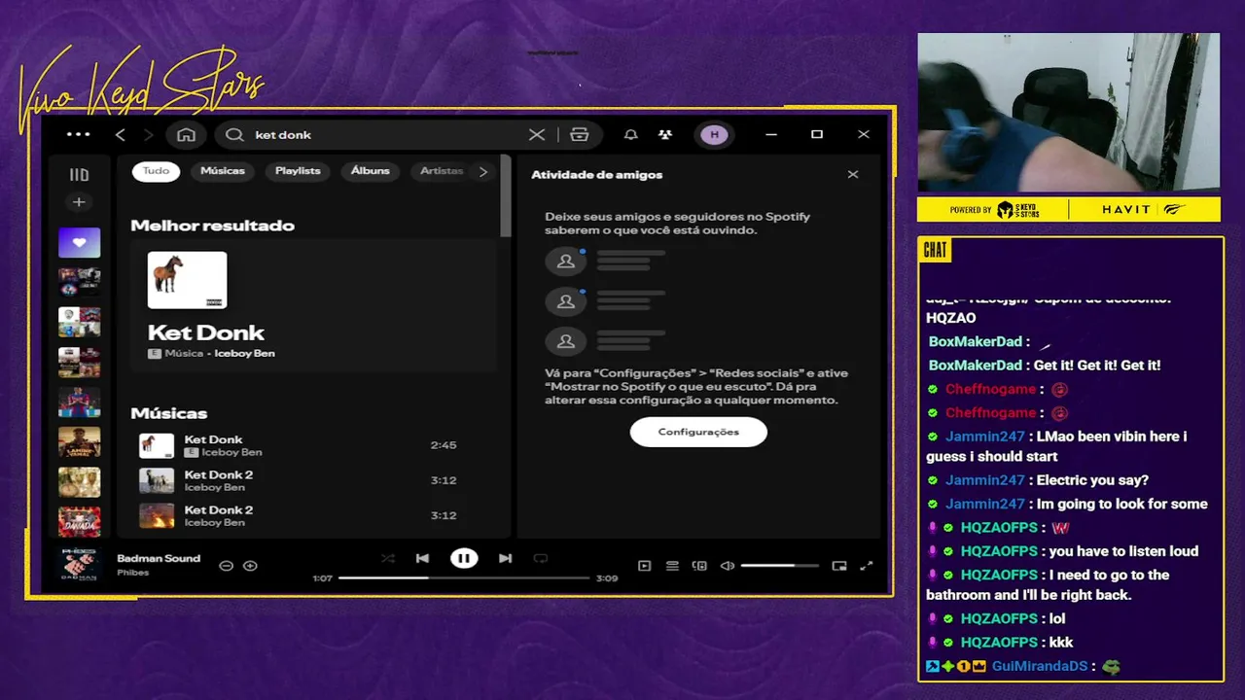This screenshot has width=1245, height=700.
Task: Select the Tudo filter chip
Action: coord(156,171)
